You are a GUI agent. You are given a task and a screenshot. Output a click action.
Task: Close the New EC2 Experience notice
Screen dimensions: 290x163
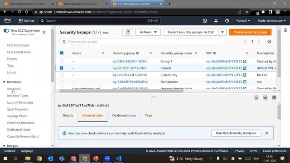44,32
